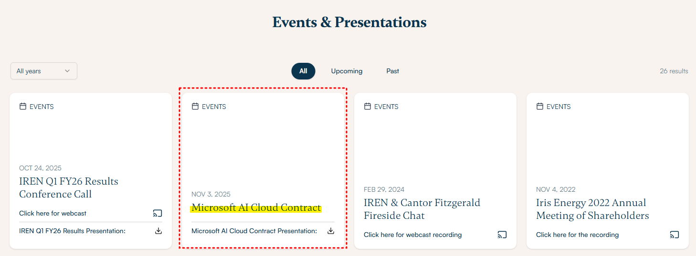Click calendar icon on Microsoft AI Cloud Contract card
This screenshot has width=696, height=256.
[x=195, y=107]
